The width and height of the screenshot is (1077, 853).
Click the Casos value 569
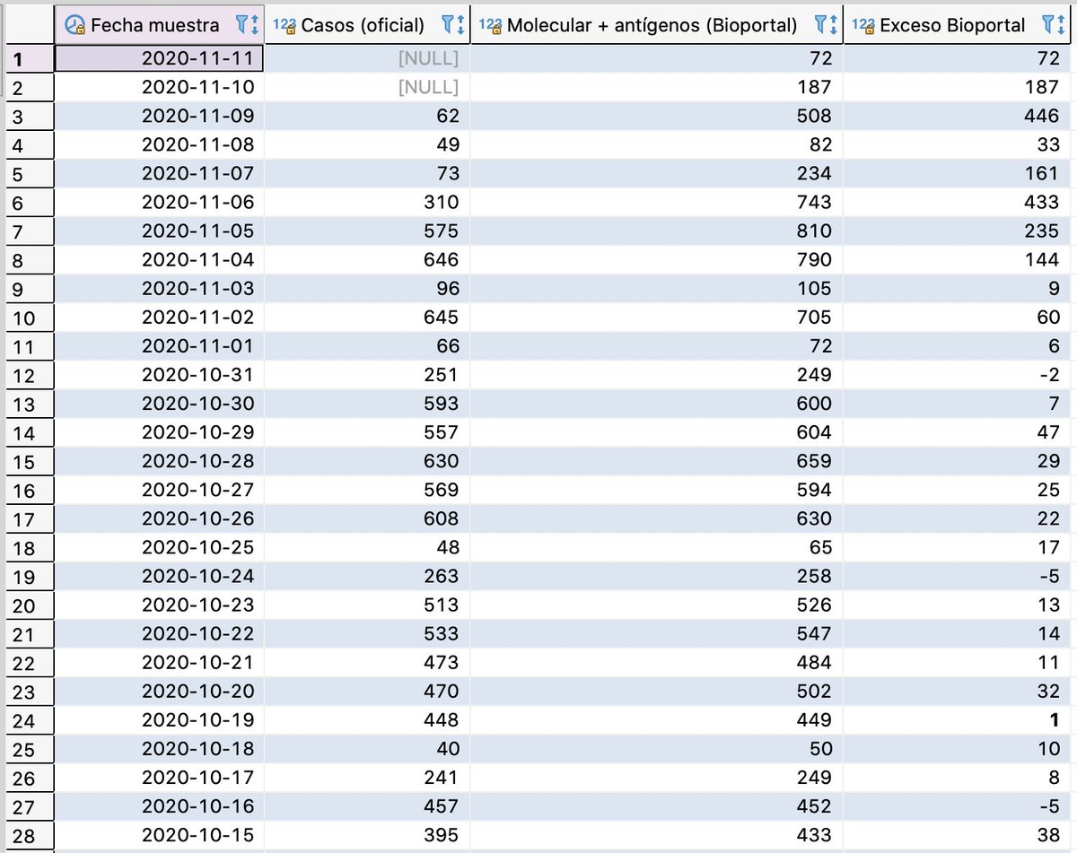click(367, 490)
